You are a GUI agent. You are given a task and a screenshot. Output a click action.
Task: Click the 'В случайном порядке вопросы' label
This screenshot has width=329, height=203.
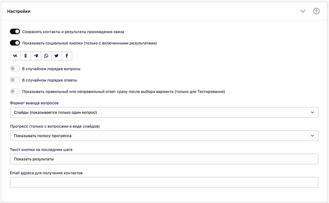coord(51,69)
